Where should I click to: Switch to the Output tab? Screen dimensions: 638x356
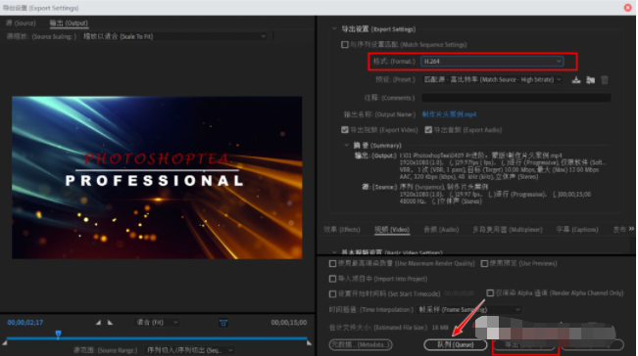[x=69, y=23]
